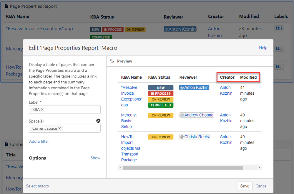Click the Preview refresh icon
294x194 pixels.
pyautogui.click(x=112, y=61)
